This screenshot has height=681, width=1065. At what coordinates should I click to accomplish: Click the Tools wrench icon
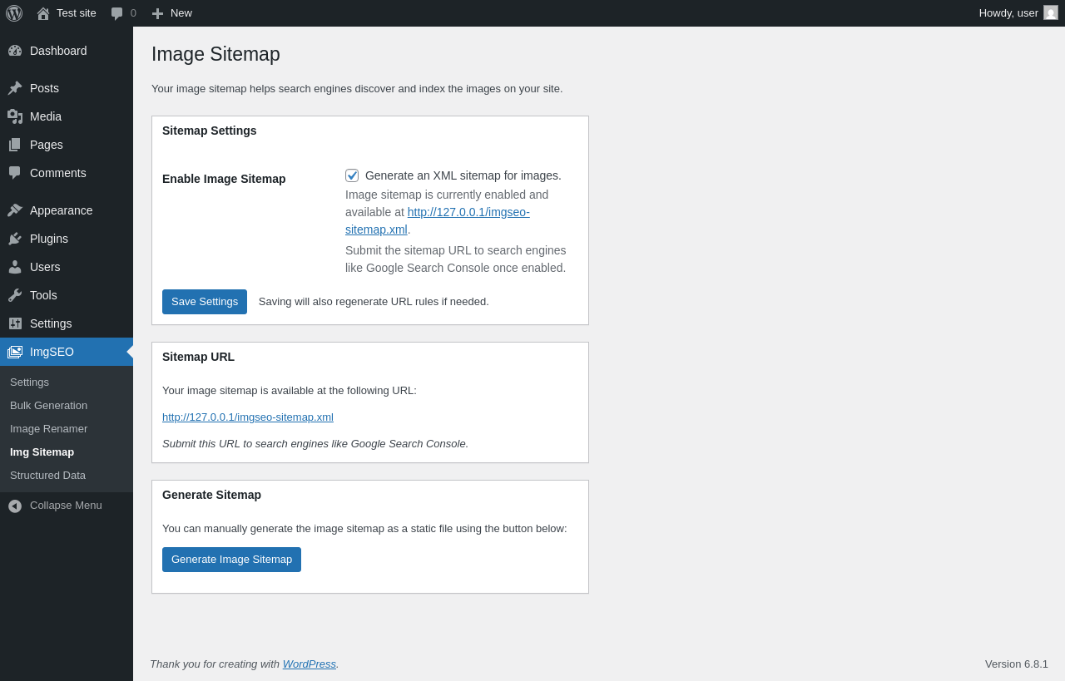point(15,295)
